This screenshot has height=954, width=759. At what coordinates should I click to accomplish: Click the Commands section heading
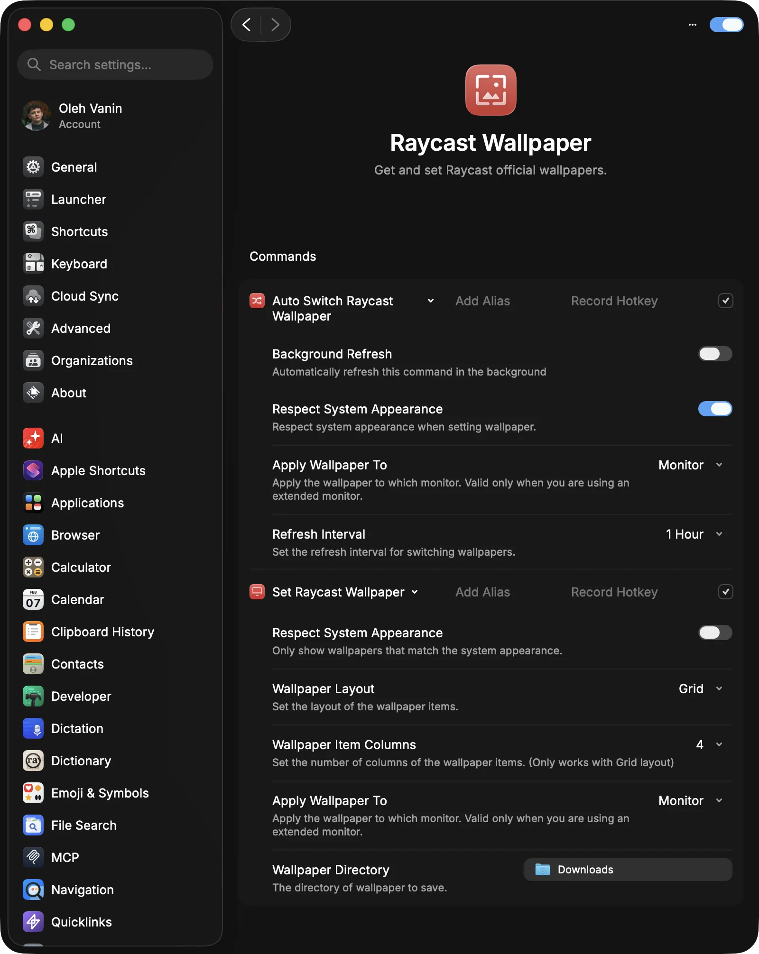[x=283, y=257]
